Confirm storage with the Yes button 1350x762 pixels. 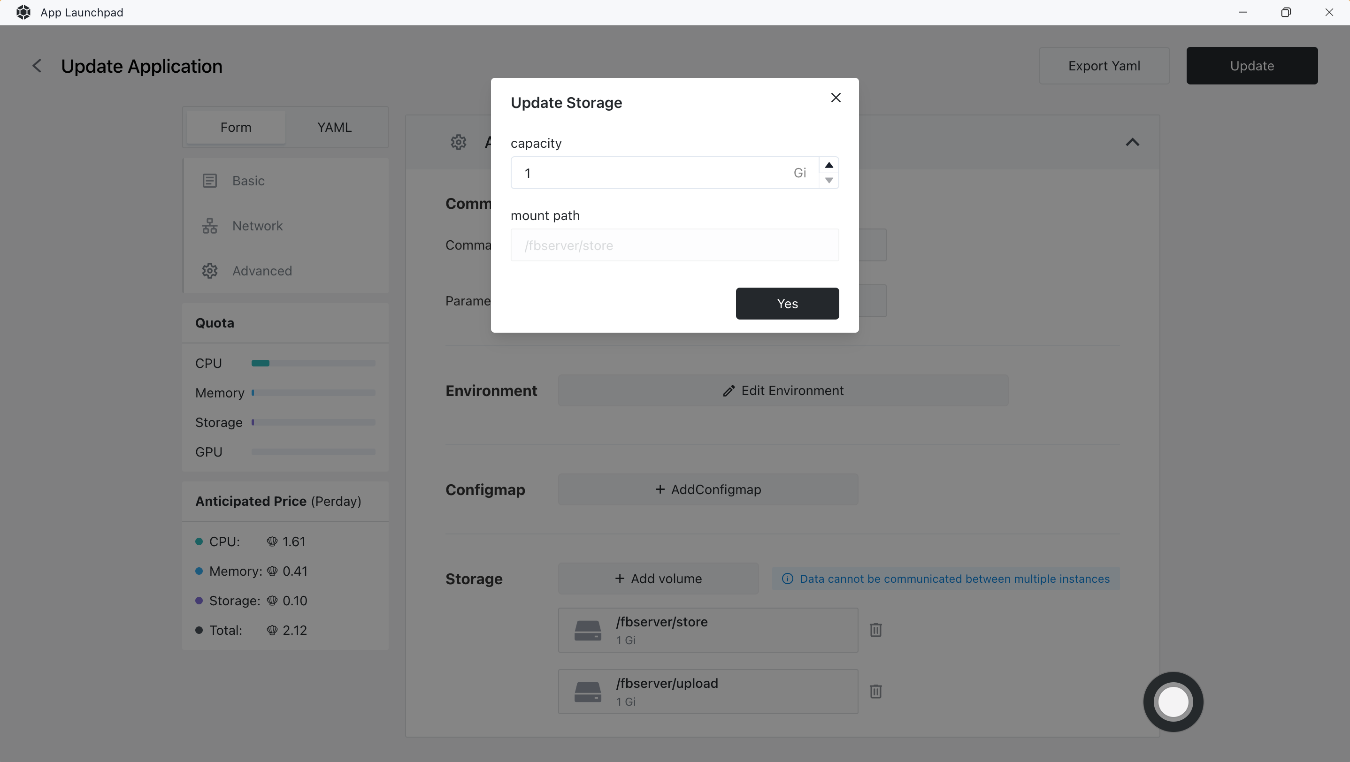pyautogui.click(x=787, y=303)
